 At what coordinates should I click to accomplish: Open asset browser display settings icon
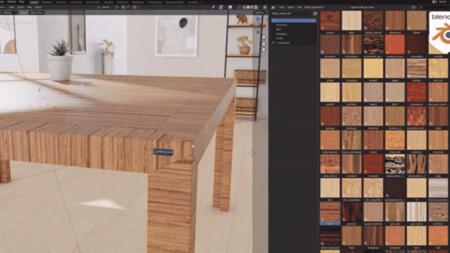point(413,7)
